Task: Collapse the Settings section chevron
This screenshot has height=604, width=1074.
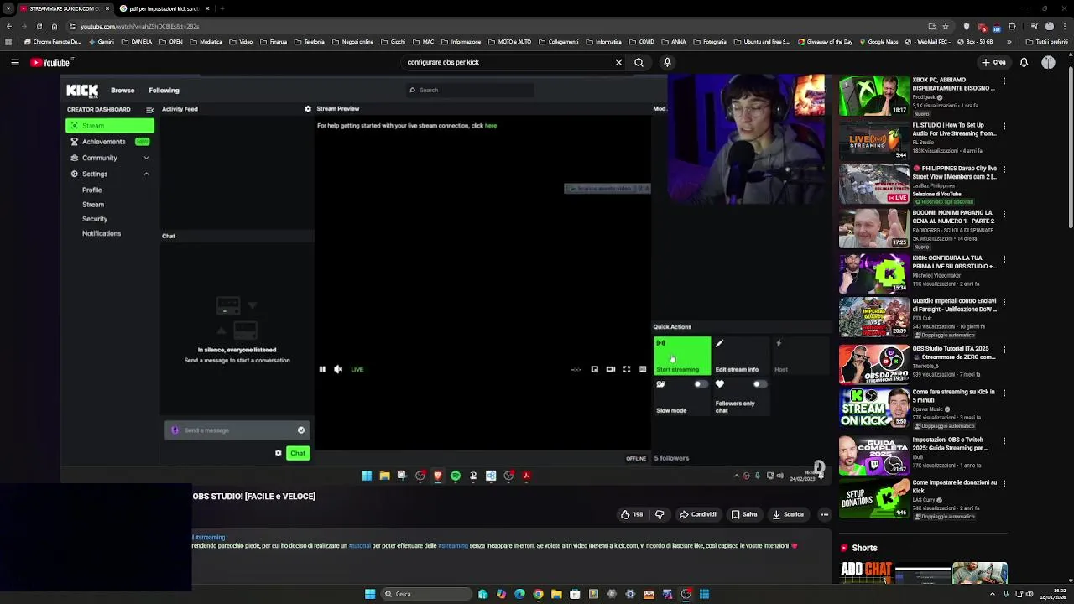Action: (x=146, y=174)
